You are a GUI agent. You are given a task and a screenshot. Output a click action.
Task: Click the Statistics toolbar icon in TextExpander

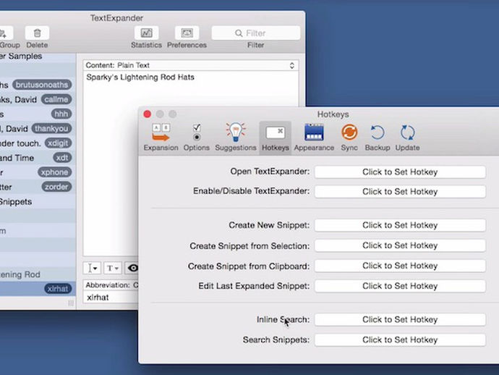tap(146, 33)
